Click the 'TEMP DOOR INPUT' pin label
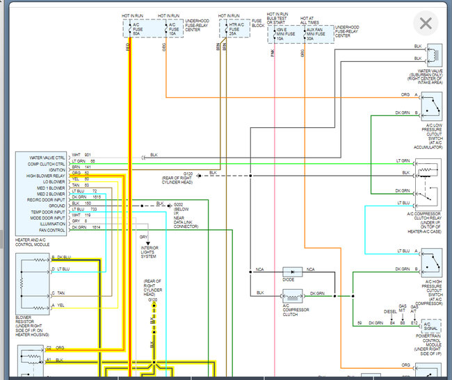The image size is (452, 380). tap(48, 212)
